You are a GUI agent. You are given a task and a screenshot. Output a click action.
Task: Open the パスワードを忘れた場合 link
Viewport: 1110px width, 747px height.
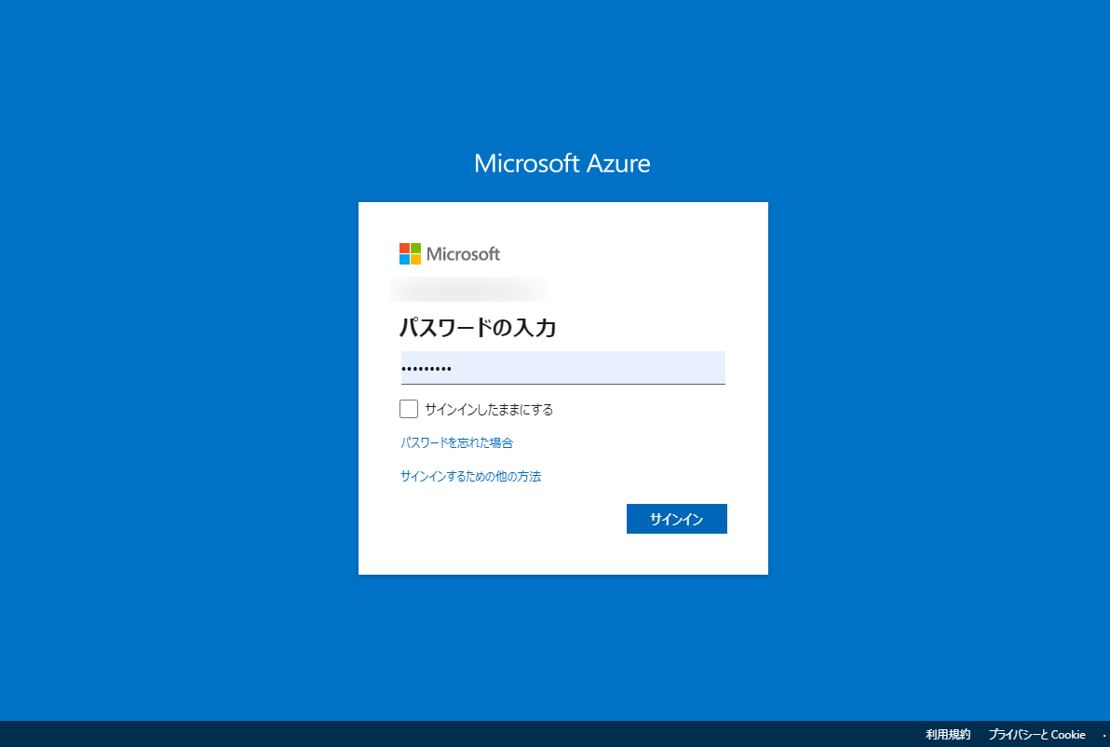[x=456, y=442]
